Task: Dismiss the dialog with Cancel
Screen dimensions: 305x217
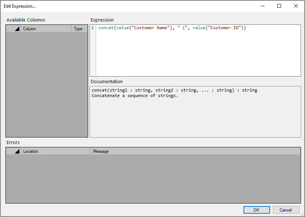Action: pyautogui.click(x=286, y=210)
